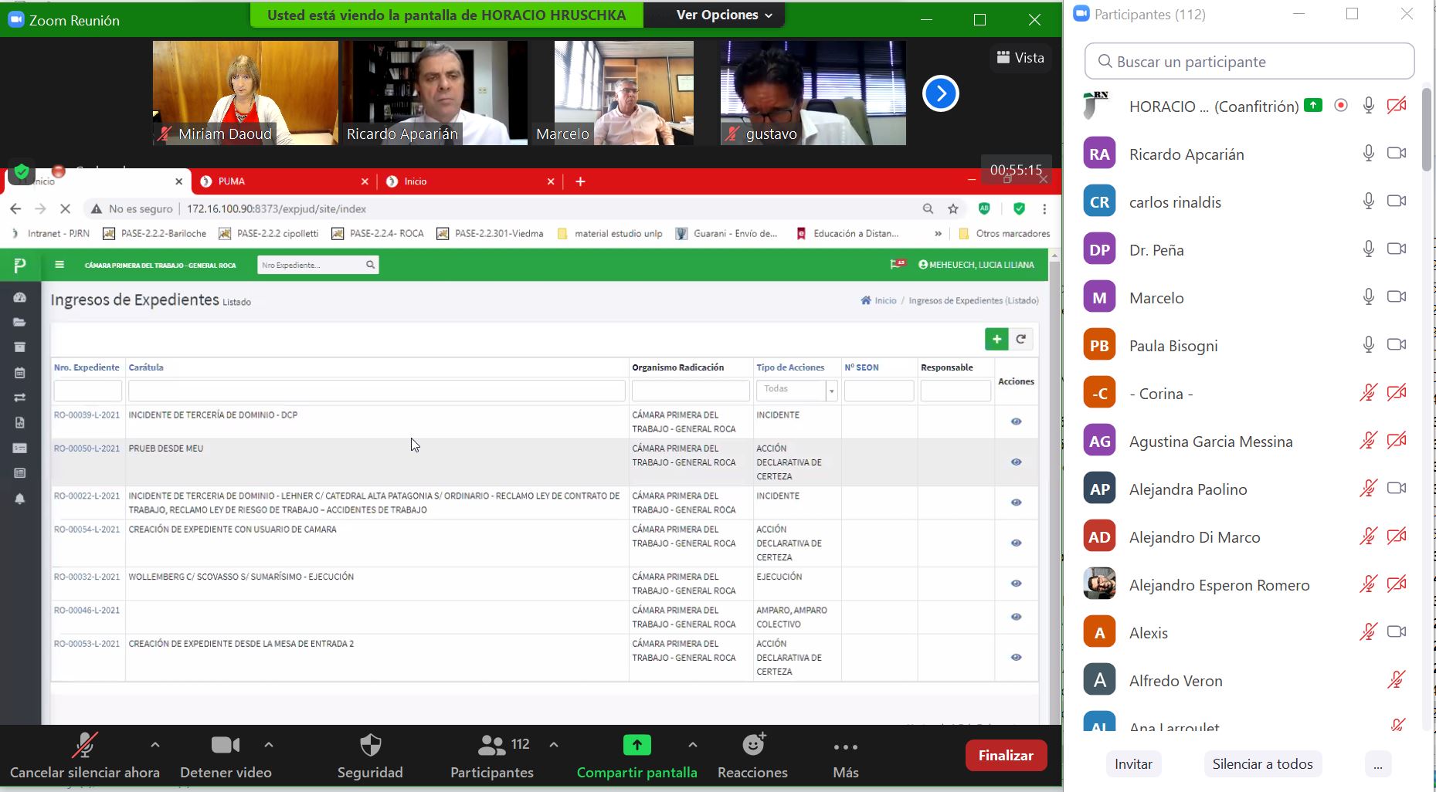View expediente RO-00039-L-2021 eye icon
The image size is (1436, 792).
click(x=1016, y=421)
